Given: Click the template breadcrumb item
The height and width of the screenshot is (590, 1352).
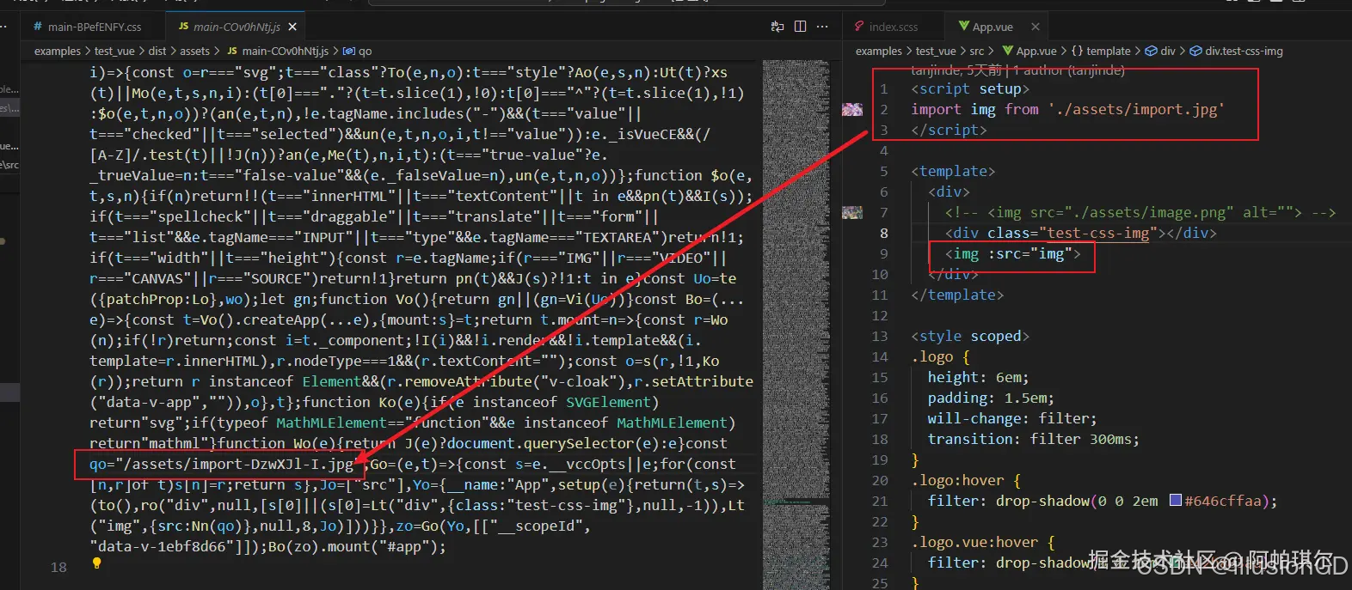Looking at the screenshot, I should point(1101,51).
